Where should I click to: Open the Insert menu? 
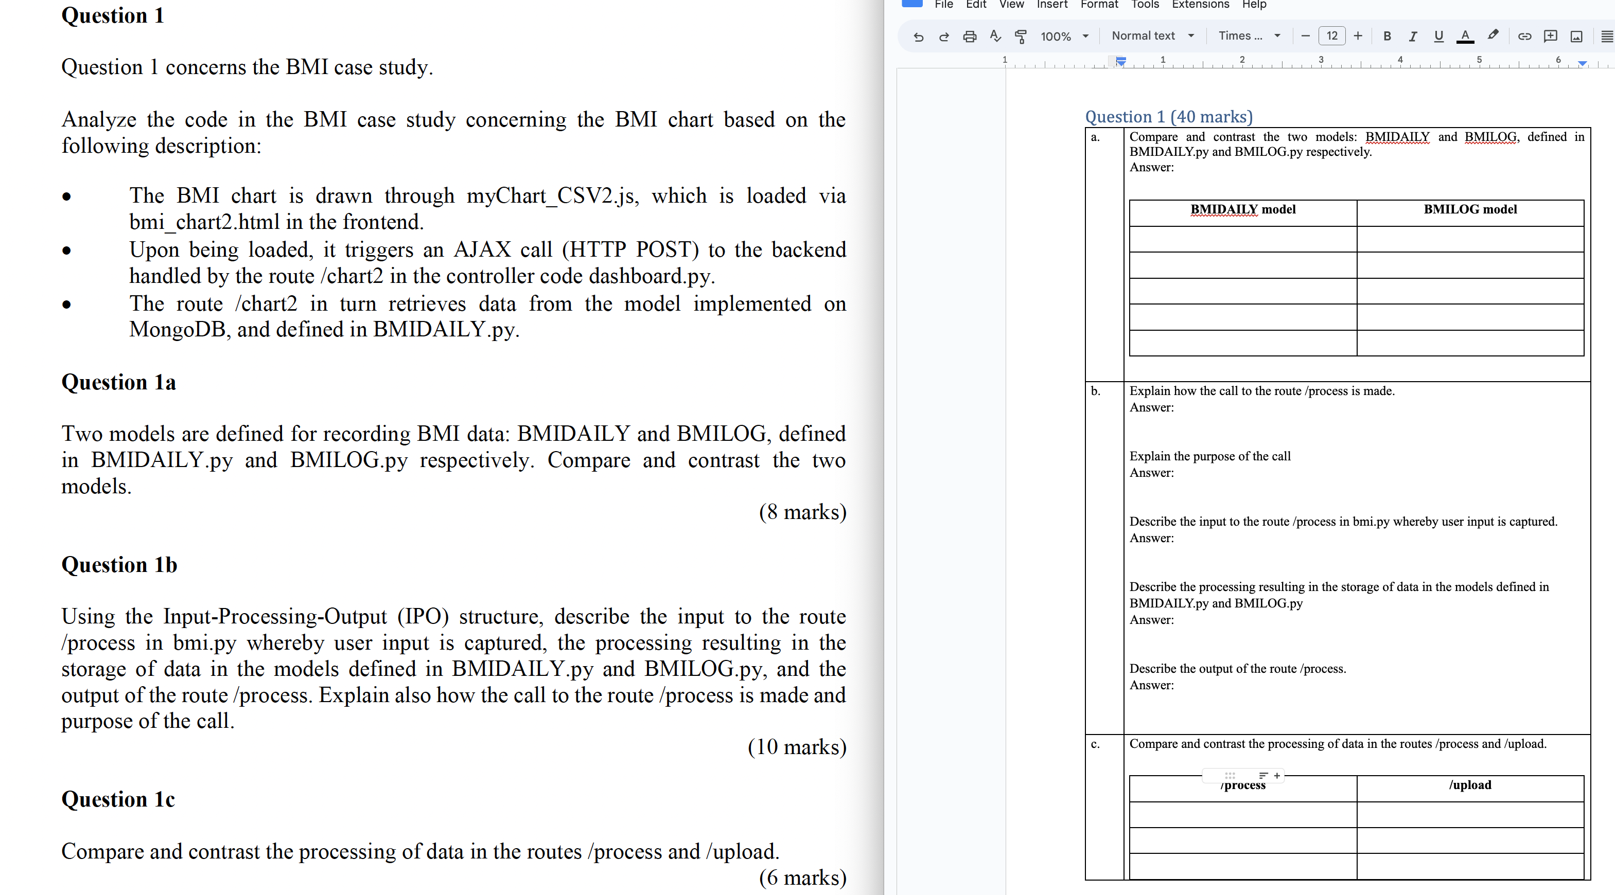[x=1052, y=5]
